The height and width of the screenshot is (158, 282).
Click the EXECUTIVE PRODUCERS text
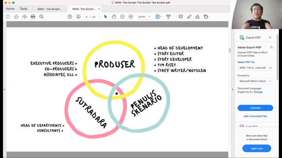[52, 63]
